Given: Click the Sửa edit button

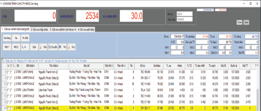Looking at the screenshot, I should pos(34,47).
